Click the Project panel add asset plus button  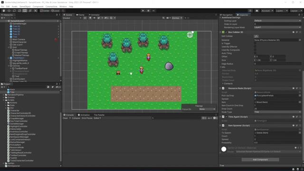(2, 87)
